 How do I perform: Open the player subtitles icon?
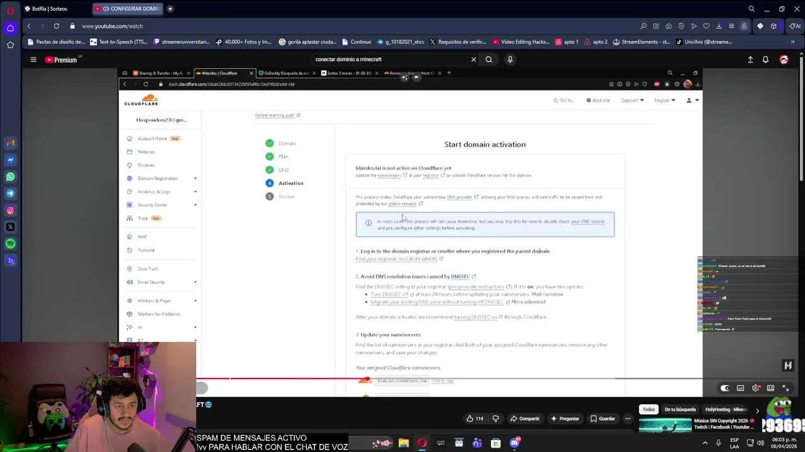point(740,388)
